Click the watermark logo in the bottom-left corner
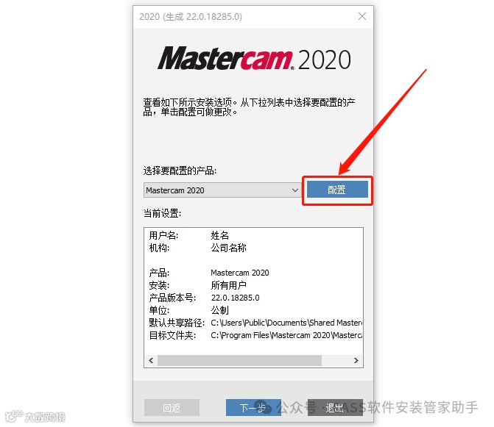The width and height of the screenshot is (494, 427). click(35, 416)
